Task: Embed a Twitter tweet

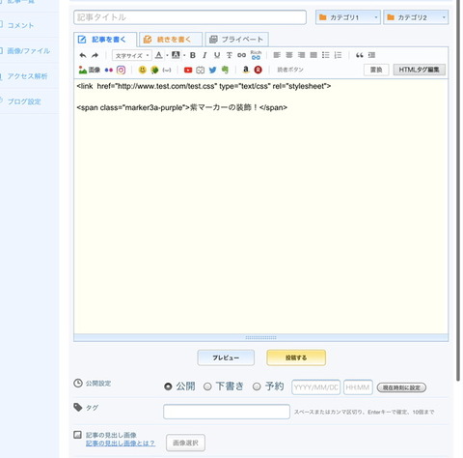Action: [212, 70]
